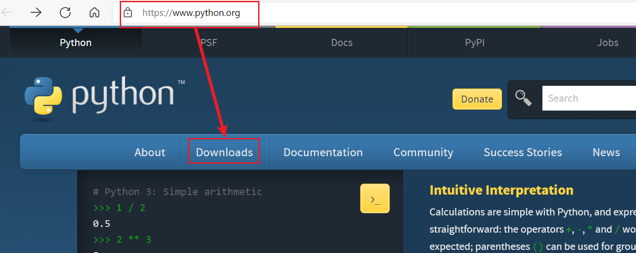
Task: Open the Docs top tab
Action: click(x=342, y=42)
